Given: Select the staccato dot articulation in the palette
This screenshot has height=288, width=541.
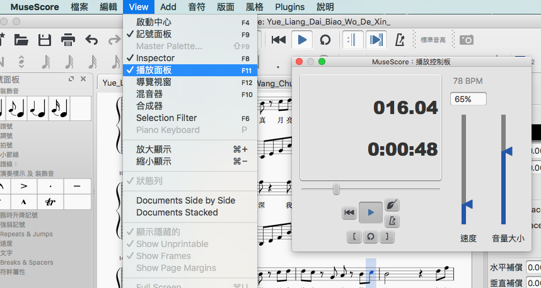Looking at the screenshot, I should [51, 187].
